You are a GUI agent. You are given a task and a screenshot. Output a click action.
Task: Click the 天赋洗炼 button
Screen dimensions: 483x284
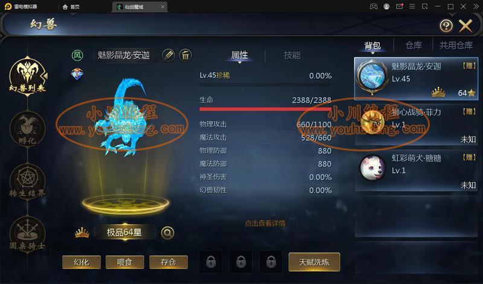tap(314, 262)
